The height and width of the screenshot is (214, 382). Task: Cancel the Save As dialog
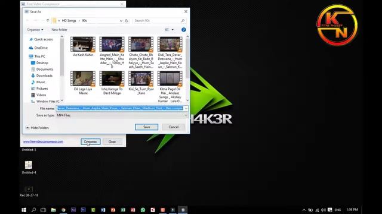[x=174, y=127]
